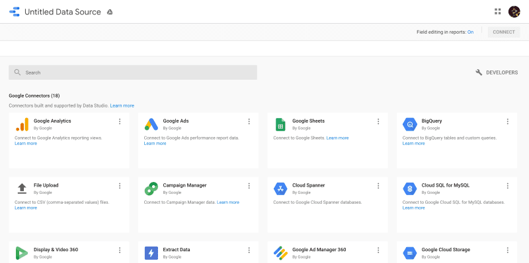The image size is (529, 263).
Task: Select the File Upload arrow icon
Action: [22, 189]
